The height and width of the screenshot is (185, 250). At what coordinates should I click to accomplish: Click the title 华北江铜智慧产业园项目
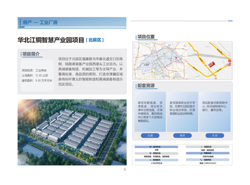tap(51, 40)
